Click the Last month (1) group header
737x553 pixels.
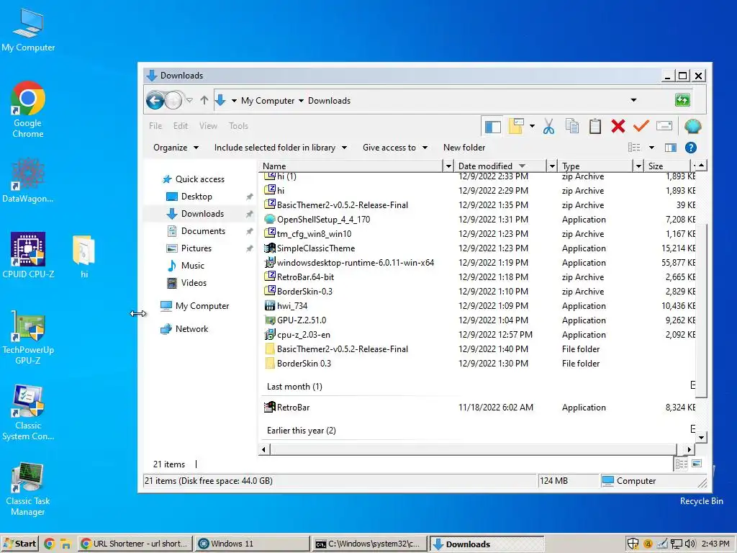pos(294,387)
